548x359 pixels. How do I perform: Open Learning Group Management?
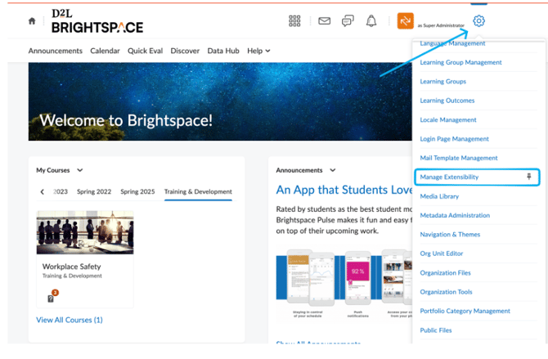pyautogui.click(x=460, y=62)
